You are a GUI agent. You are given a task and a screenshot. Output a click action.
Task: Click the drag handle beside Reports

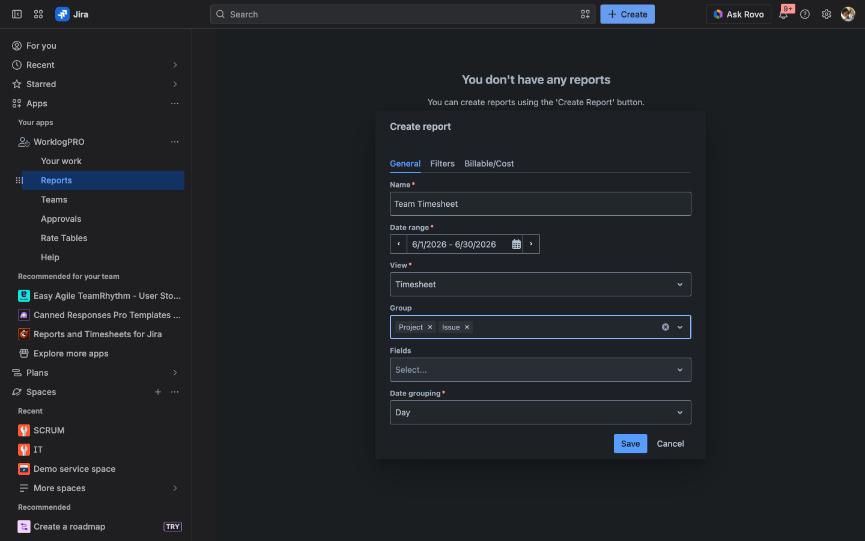[18, 180]
